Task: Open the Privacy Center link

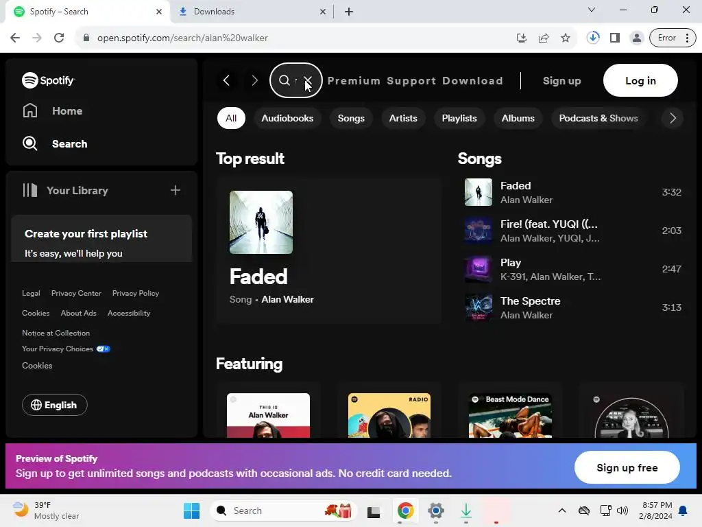Action: pyautogui.click(x=76, y=293)
